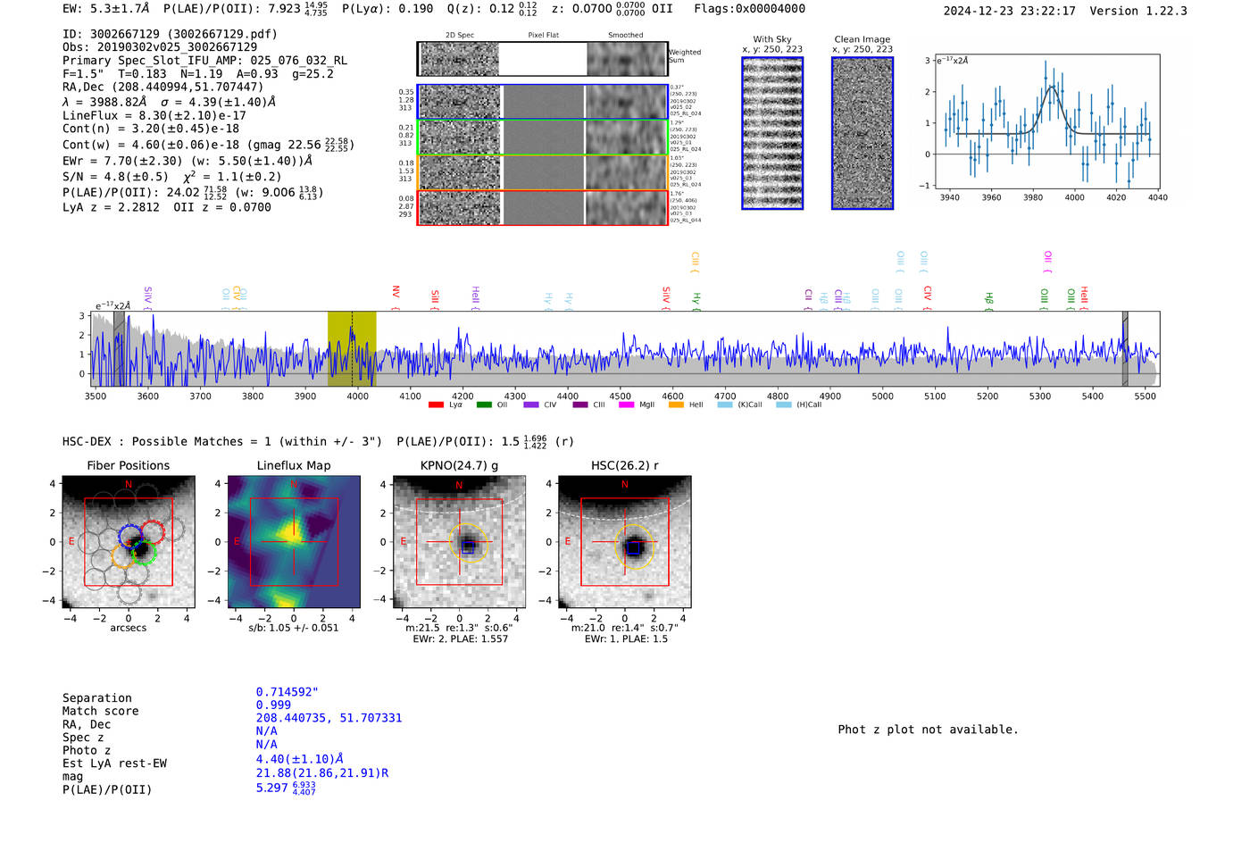Screen dimensions: 1250x851
Task: Select the HSC(26.2) r image cutout
Action: [x=624, y=542]
